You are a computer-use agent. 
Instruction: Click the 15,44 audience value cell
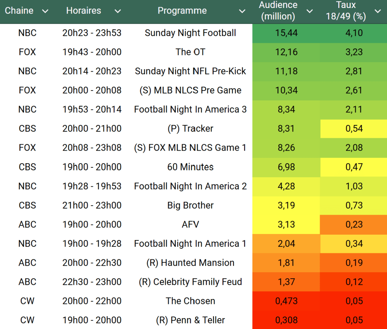(x=286, y=33)
